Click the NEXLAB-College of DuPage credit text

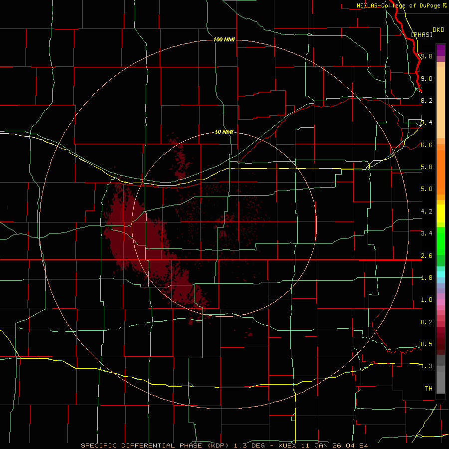pyautogui.click(x=398, y=5)
